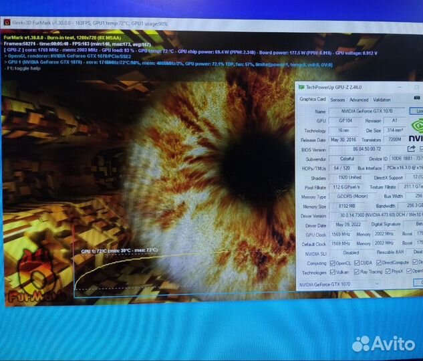This screenshot has width=423, height=361.
Task: Toggle the Vulkan checkbox
Action: (x=333, y=272)
